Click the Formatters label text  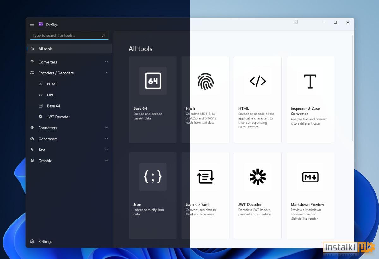coord(48,128)
